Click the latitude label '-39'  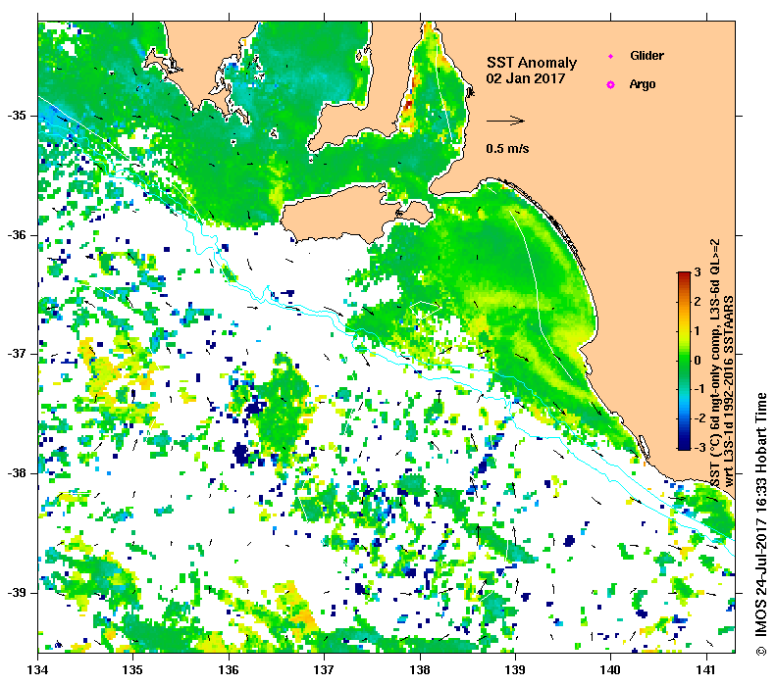click(17, 593)
